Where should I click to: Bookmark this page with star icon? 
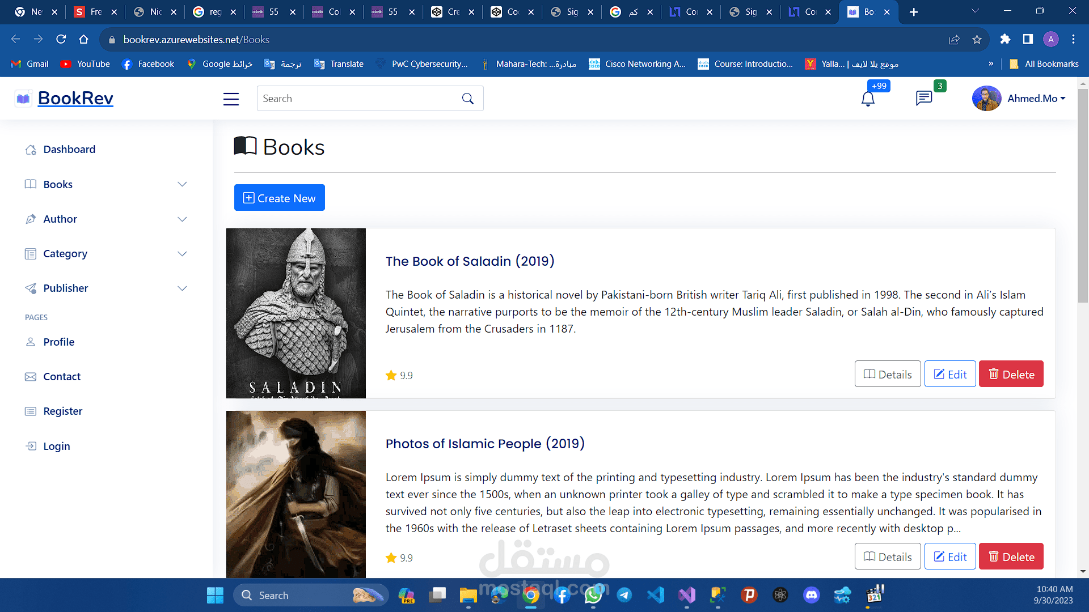(x=977, y=40)
